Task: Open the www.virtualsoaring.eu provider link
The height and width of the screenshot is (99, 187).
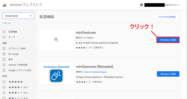Action: point(95,72)
